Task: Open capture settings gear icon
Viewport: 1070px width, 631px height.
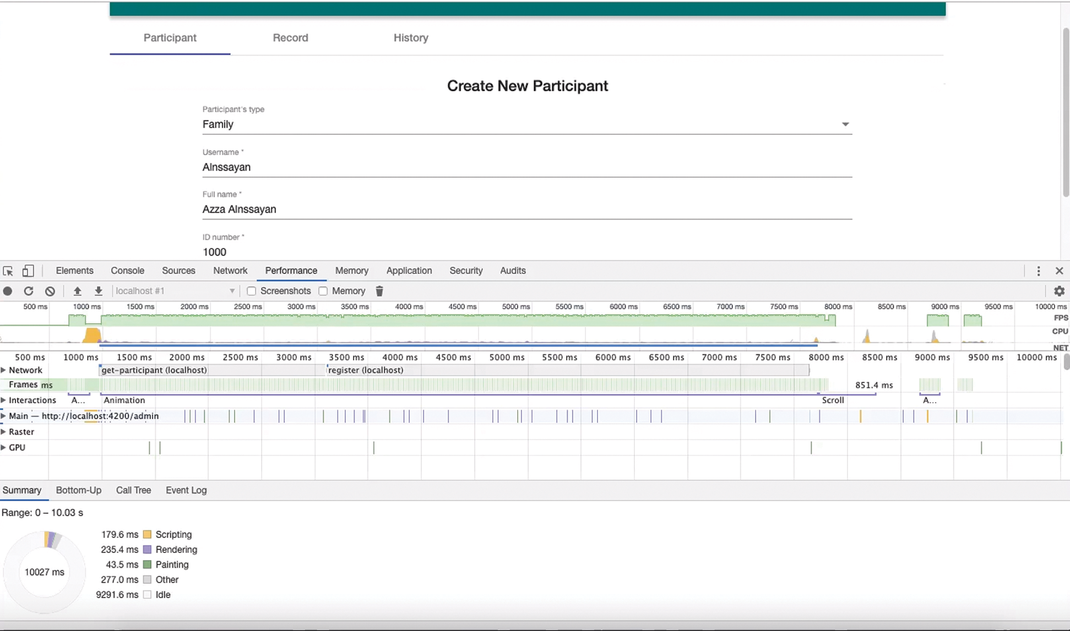Action: (x=1058, y=291)
